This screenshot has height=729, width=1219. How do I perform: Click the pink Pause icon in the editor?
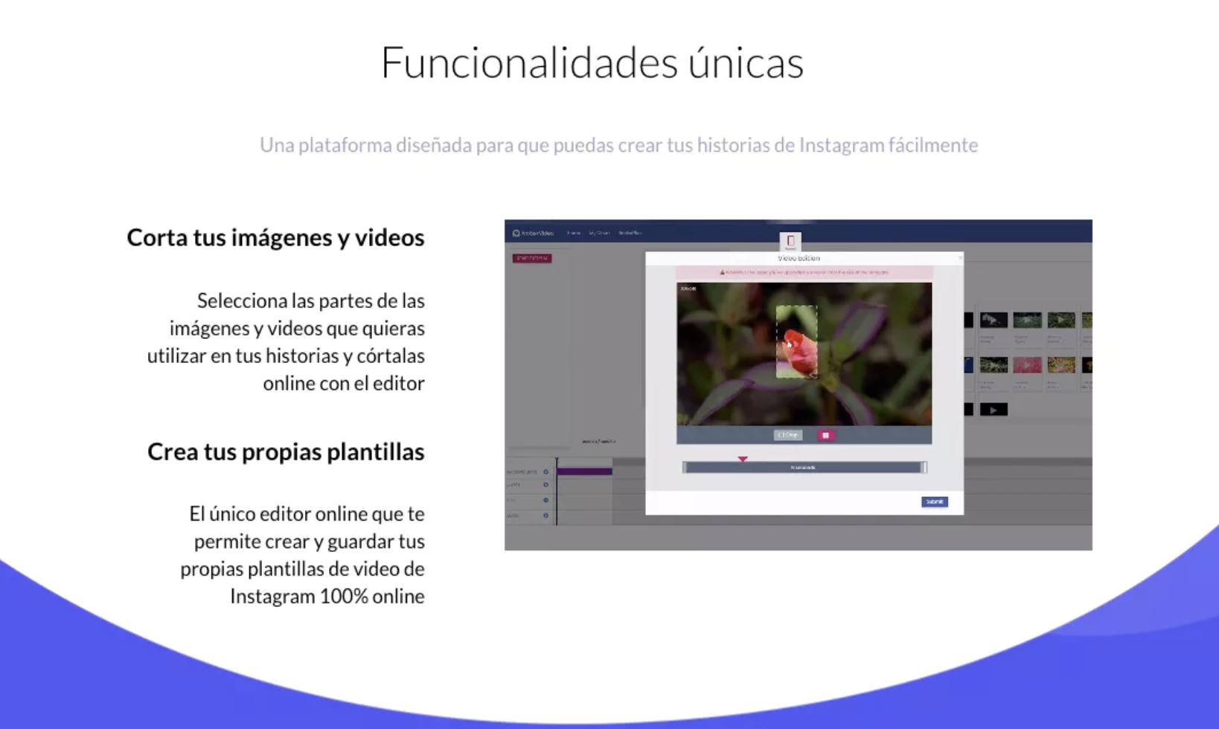point(826,435)
